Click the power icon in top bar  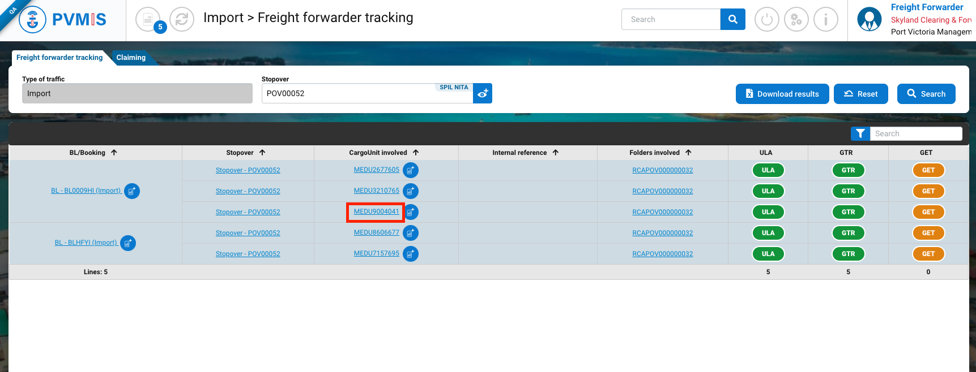point(766,20)
